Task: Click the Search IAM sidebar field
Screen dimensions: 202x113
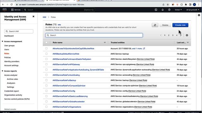Action: tap(19, 31)
